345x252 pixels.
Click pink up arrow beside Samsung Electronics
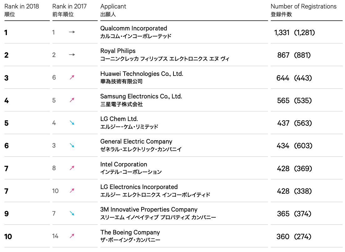[72, 100]
